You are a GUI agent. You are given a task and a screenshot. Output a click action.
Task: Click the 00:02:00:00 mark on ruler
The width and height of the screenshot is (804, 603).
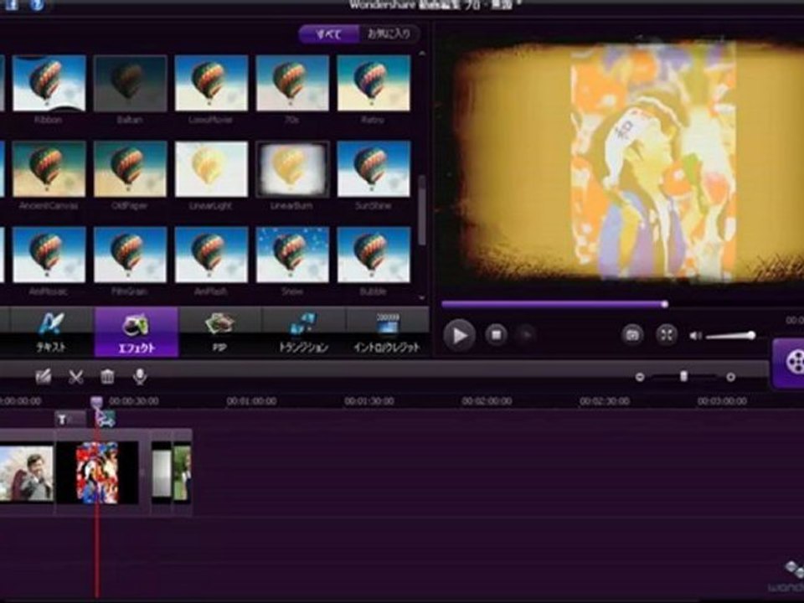[487, 401]
